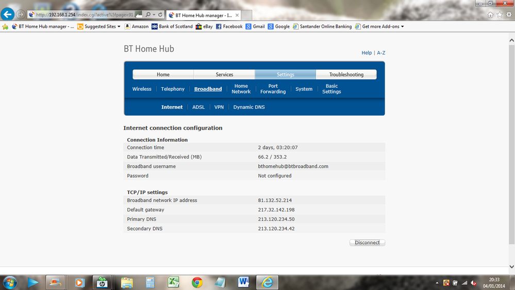The height and width of the screenshot is (290, 515).
Task: Select the Settings tab
Action: 286,75
